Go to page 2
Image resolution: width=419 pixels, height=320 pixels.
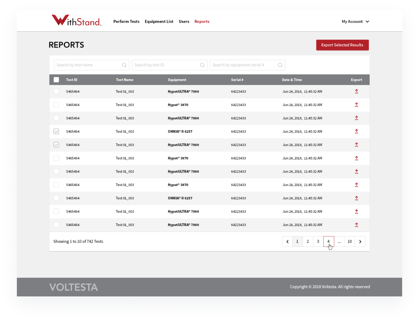tap(308, 242)
